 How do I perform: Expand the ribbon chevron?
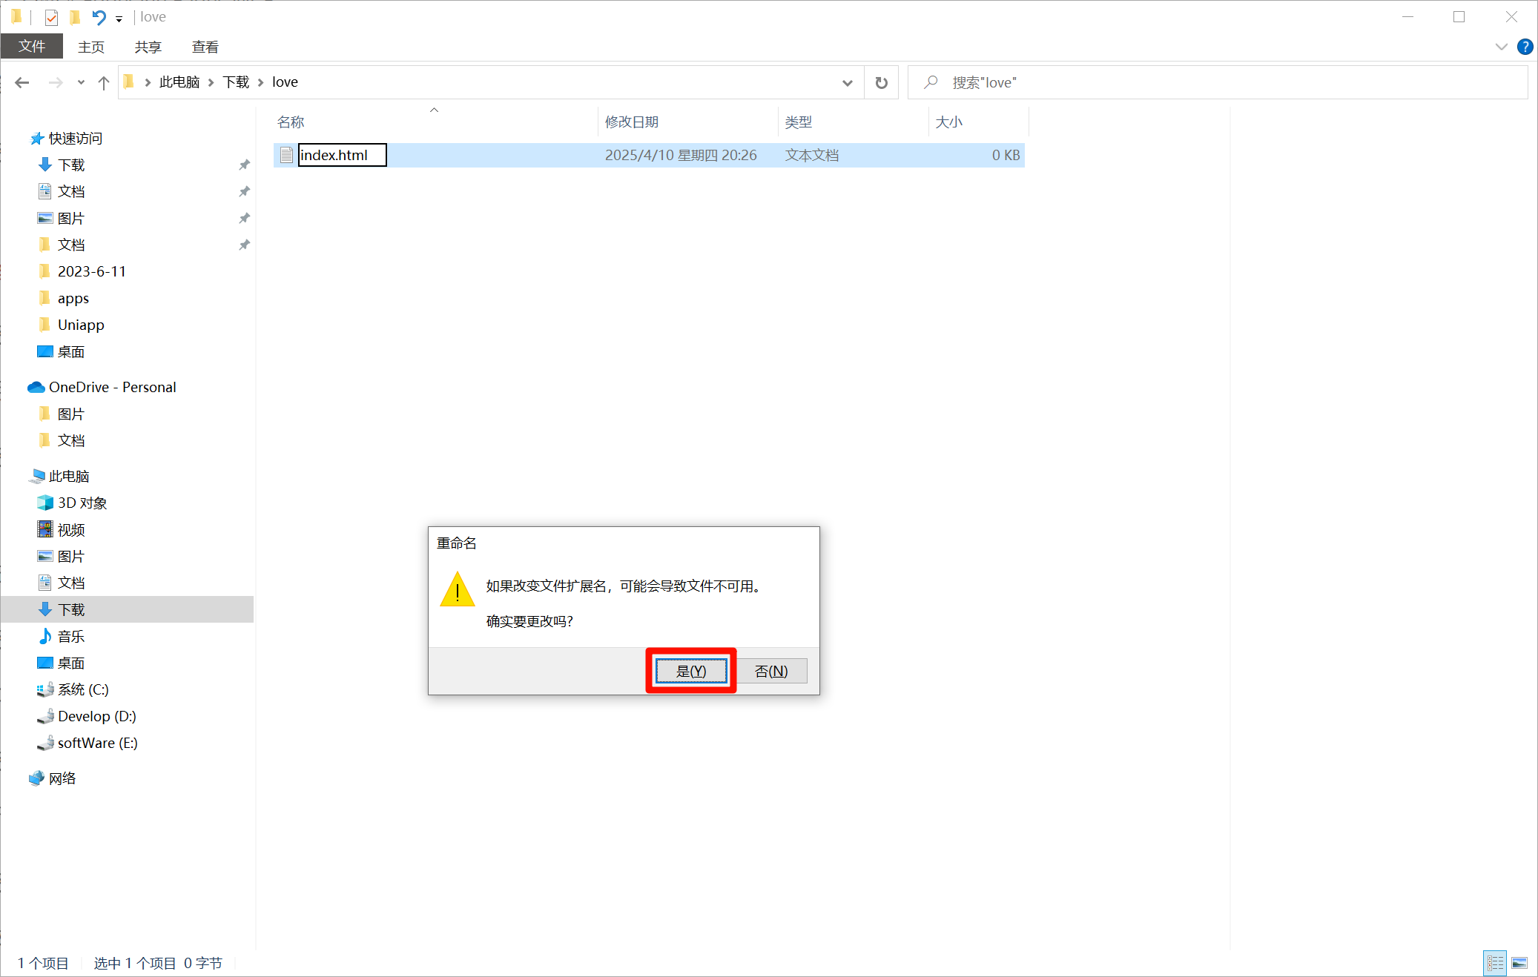click(x=1501, y=47)
